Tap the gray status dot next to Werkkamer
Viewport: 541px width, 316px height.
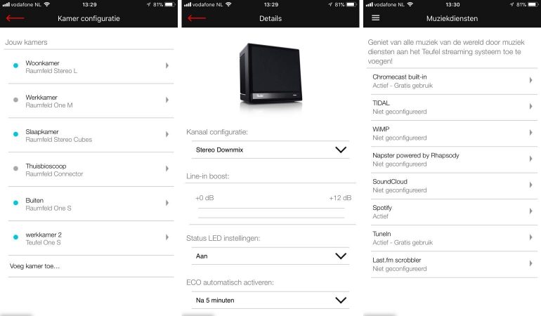[x=15, y=100]
